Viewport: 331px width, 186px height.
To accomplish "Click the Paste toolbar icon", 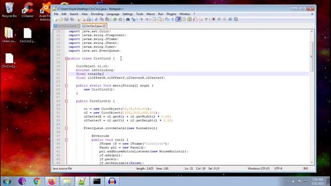I will point(107,20).
